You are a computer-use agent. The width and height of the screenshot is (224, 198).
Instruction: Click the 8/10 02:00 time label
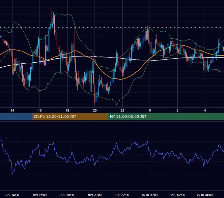click(x=178, y=195)
